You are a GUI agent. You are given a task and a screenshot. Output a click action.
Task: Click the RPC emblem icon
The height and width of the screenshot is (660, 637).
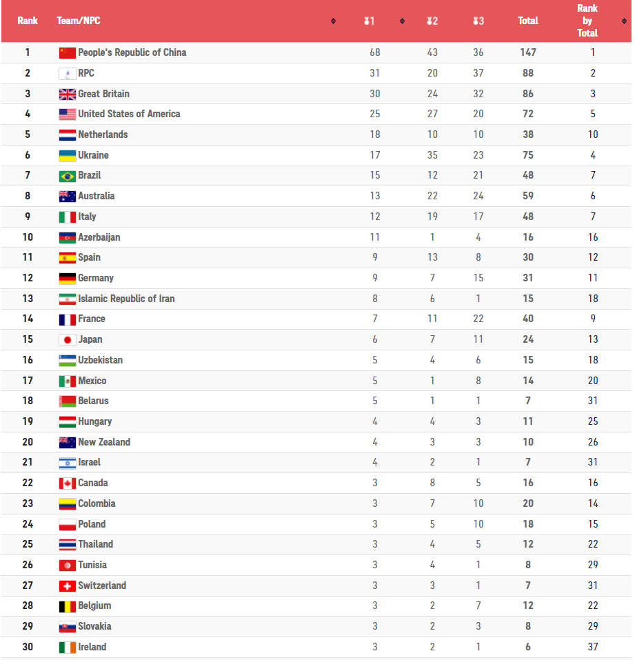tap(67, 73)
